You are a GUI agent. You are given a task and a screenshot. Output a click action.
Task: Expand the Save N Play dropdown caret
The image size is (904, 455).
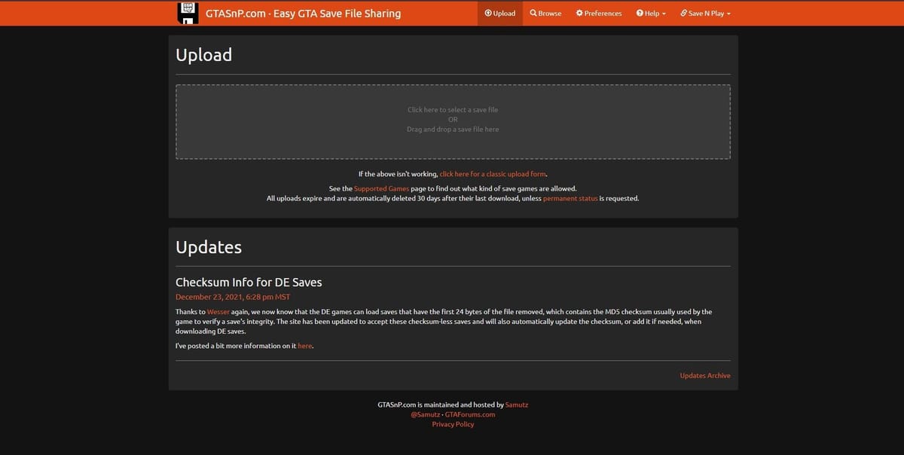click(x=728, y=14)
